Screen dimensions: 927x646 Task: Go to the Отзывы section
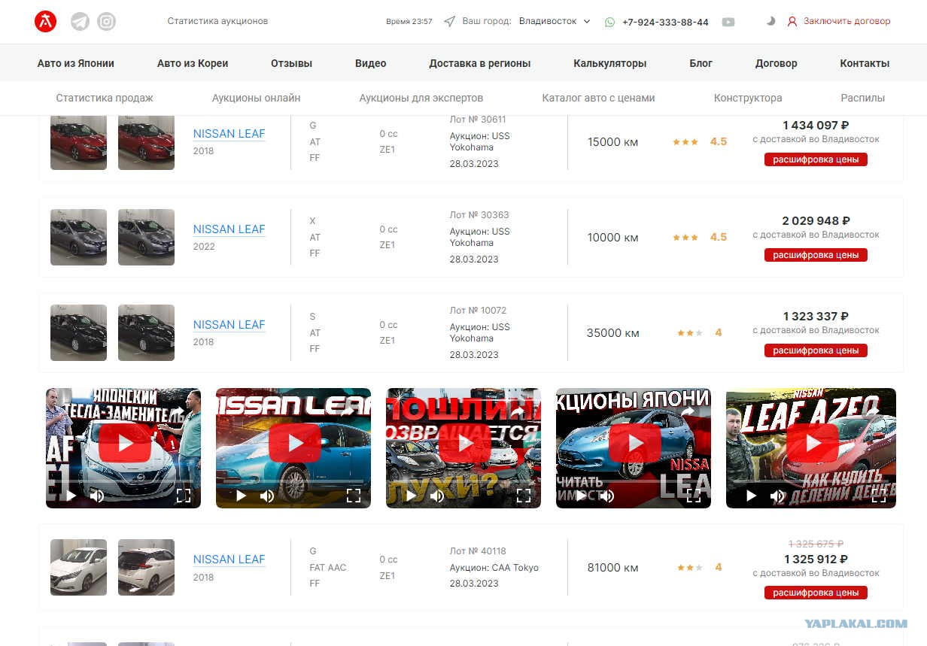pyautogui.click(x=291, y=63)
